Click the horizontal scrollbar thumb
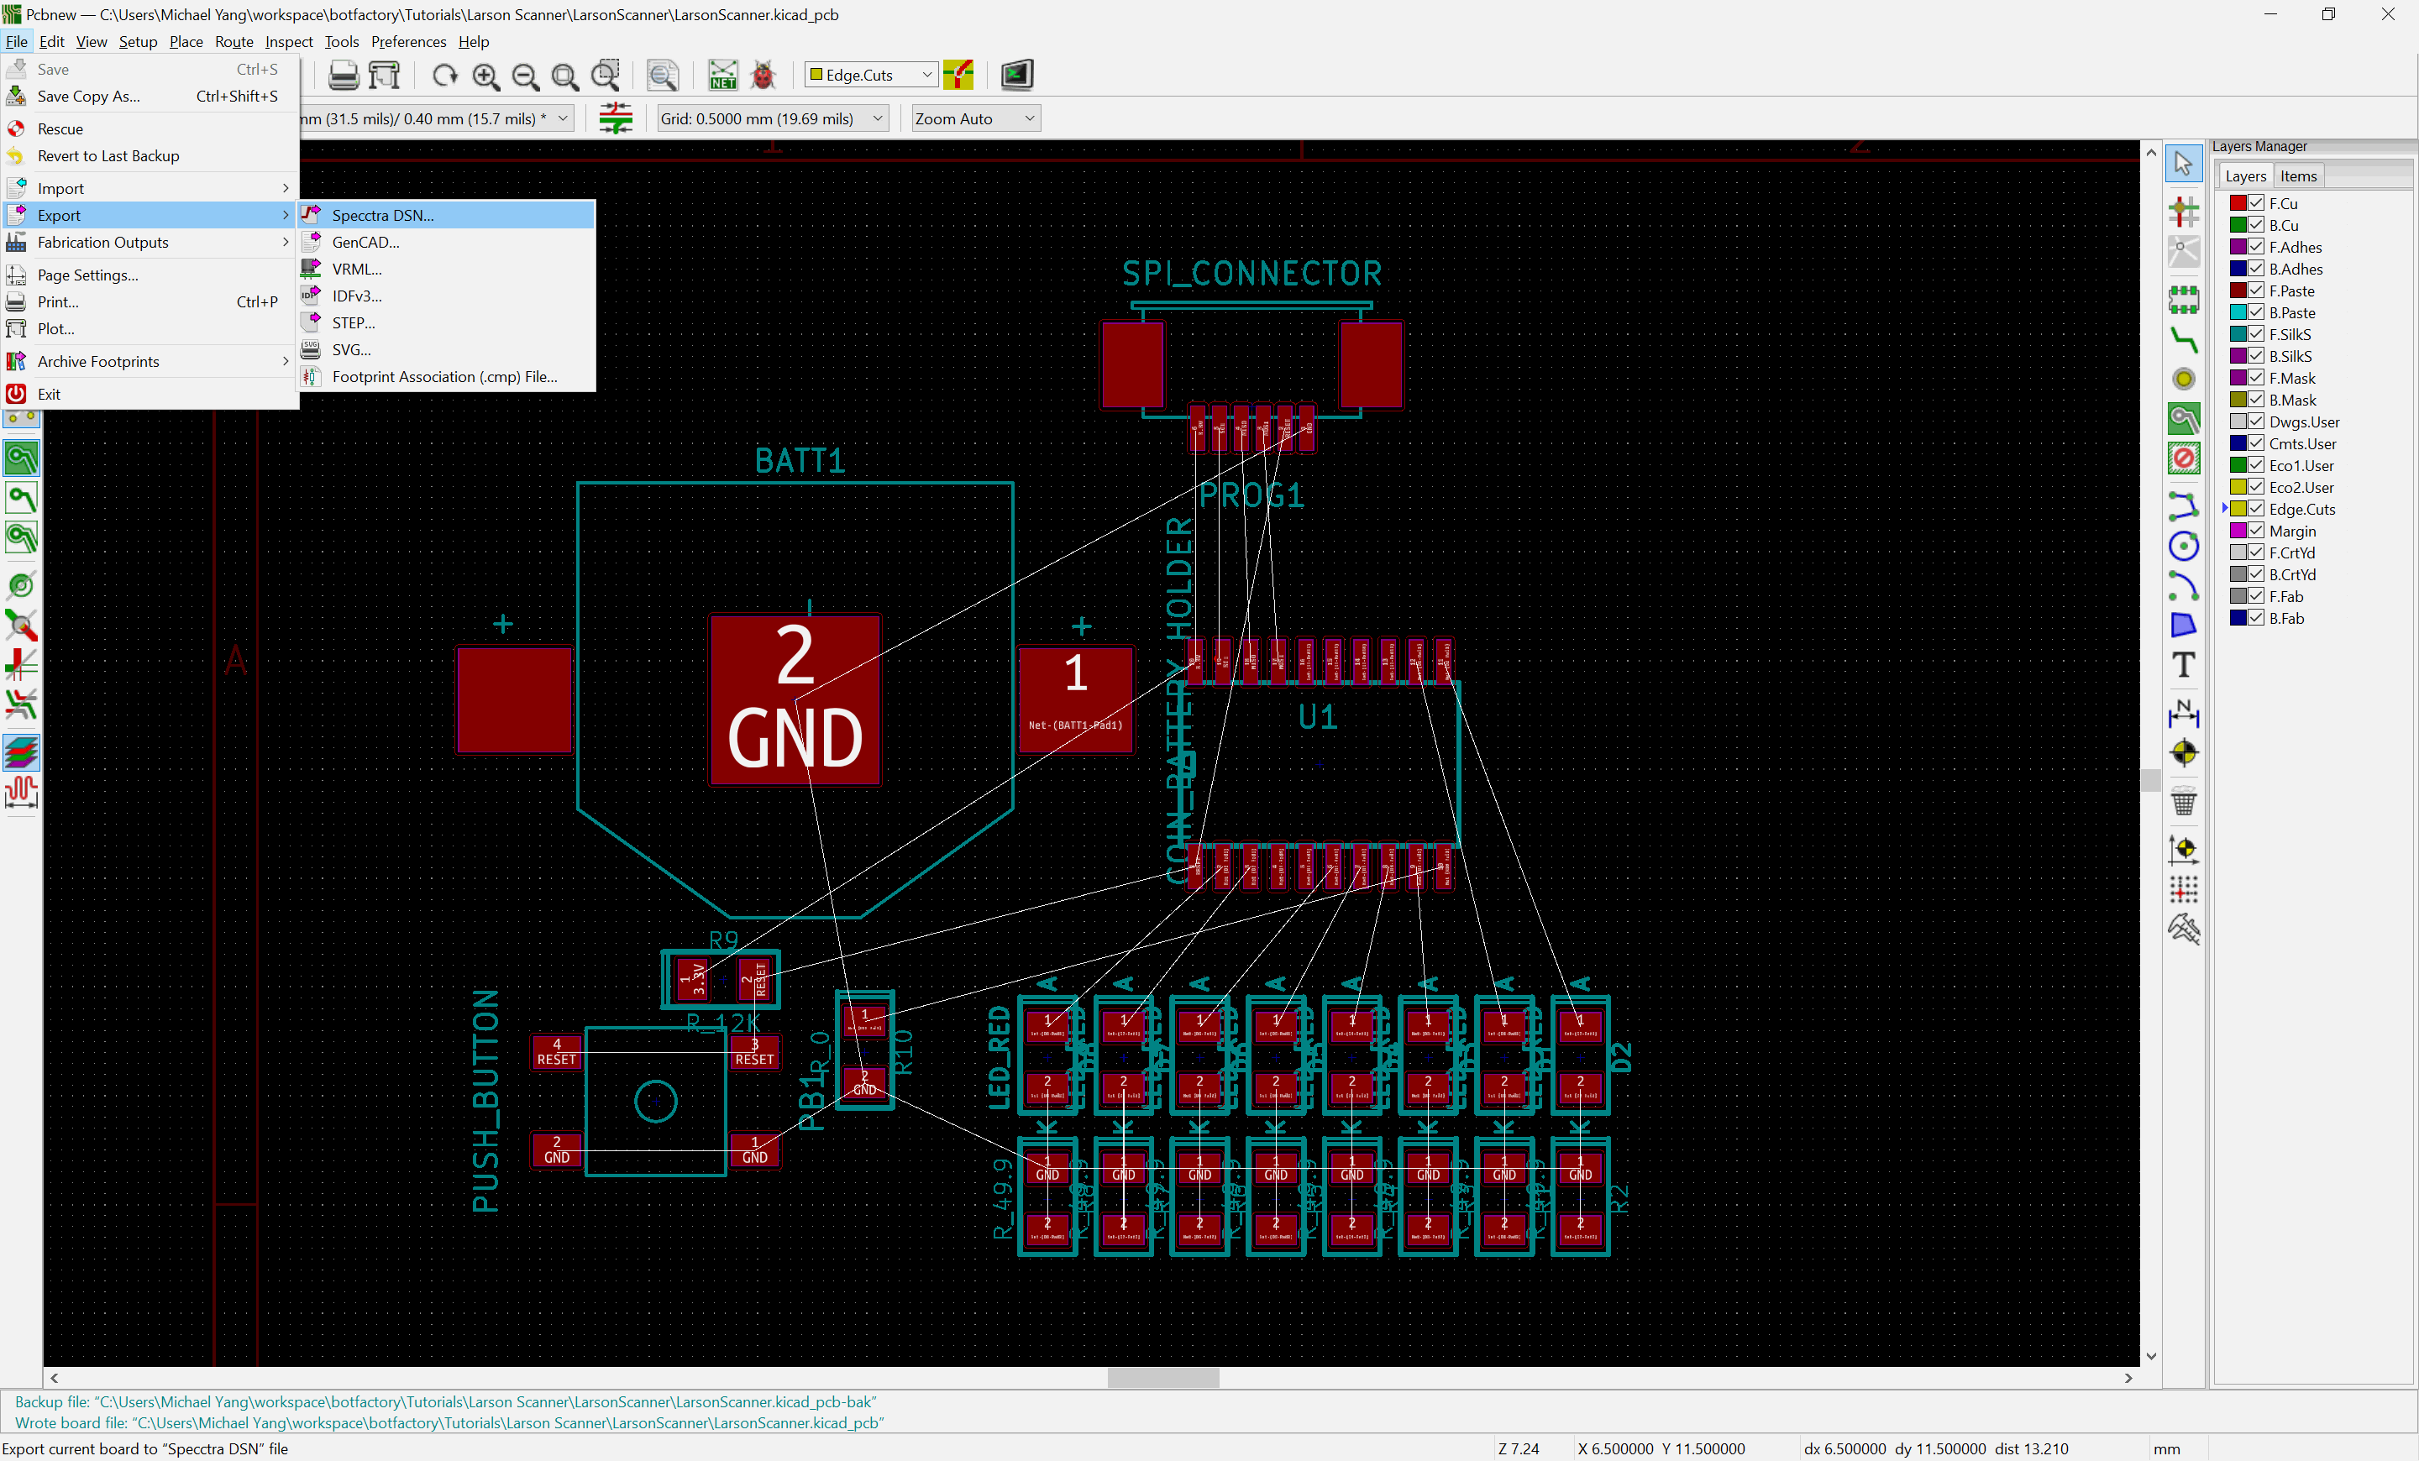The width and height of the screenshot is (2419, 1461). (1162, 1378)
